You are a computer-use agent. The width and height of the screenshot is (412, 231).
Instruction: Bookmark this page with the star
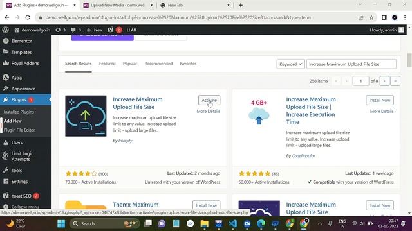click(371, 17)
